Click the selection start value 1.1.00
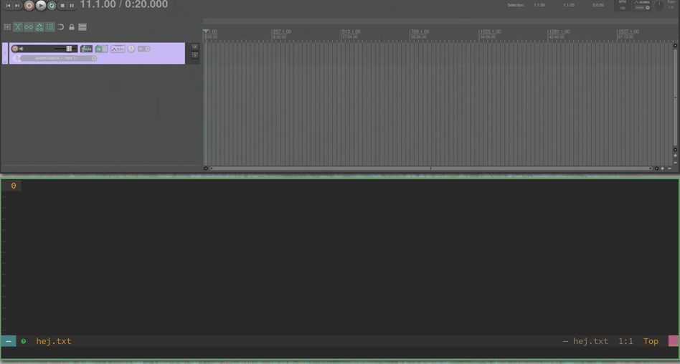Image resolution: width=680 pixels, height=364 pixels. pyautogui.click(x=539, y=5)
